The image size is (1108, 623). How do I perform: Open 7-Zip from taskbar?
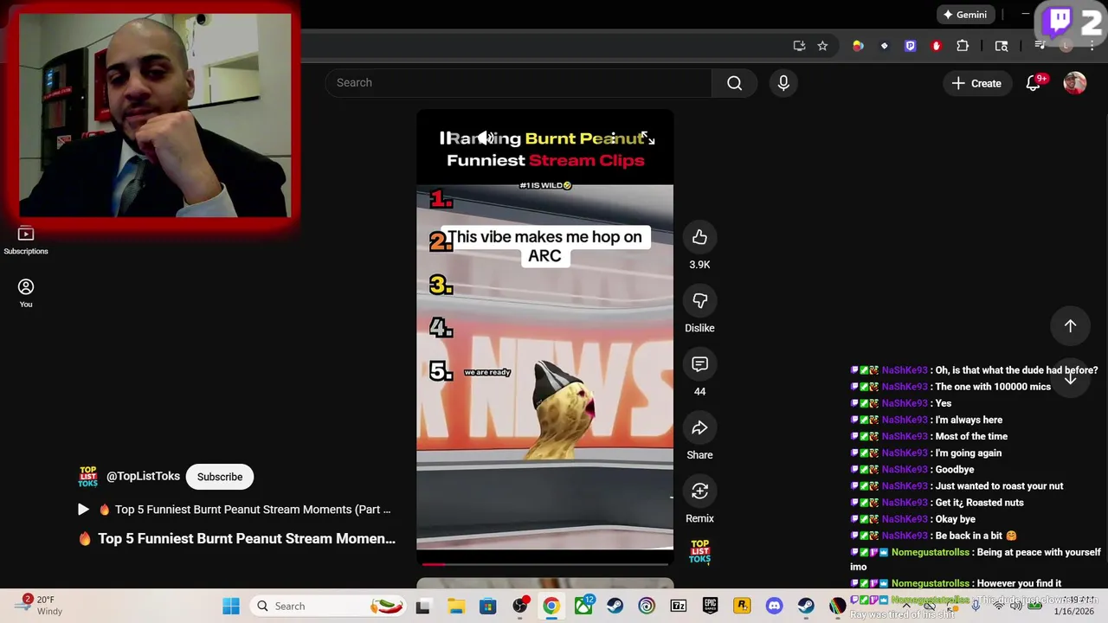coord(679,607)
